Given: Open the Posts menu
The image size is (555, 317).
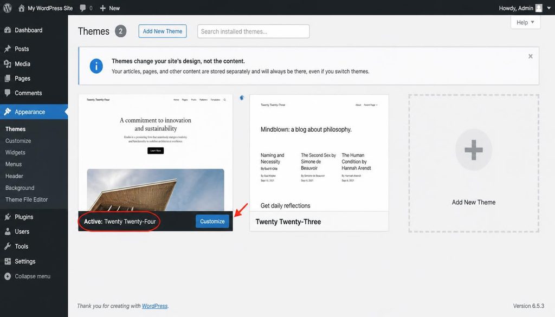Looking at the screenshot, I should [x=22, y=49].
